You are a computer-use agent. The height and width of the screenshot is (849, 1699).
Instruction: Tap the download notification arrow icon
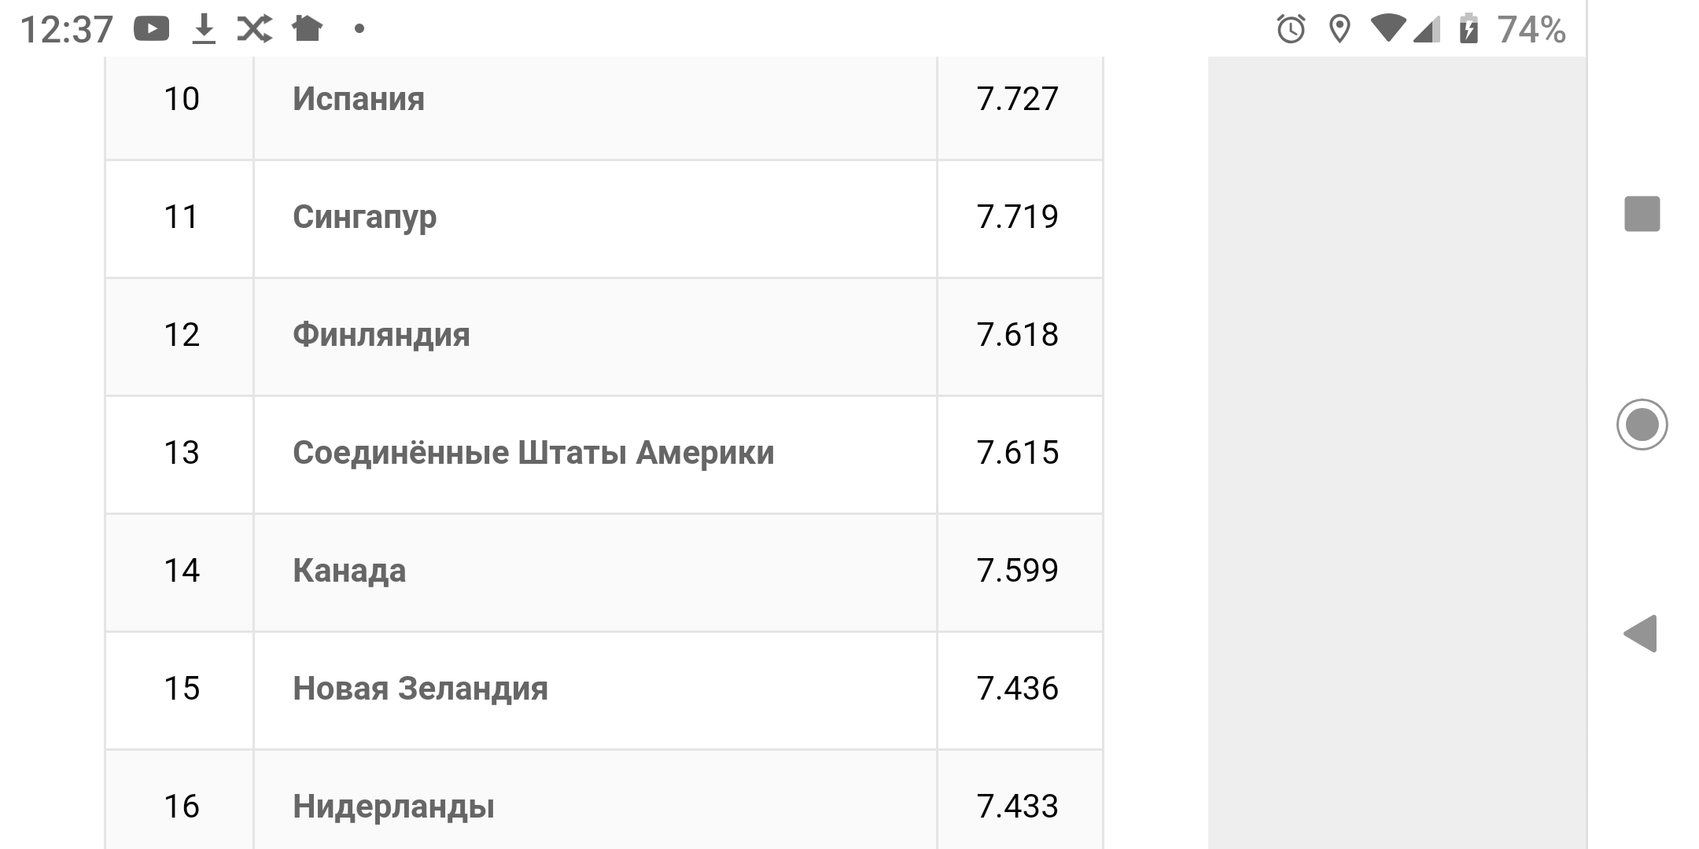(x=204, y=29)
